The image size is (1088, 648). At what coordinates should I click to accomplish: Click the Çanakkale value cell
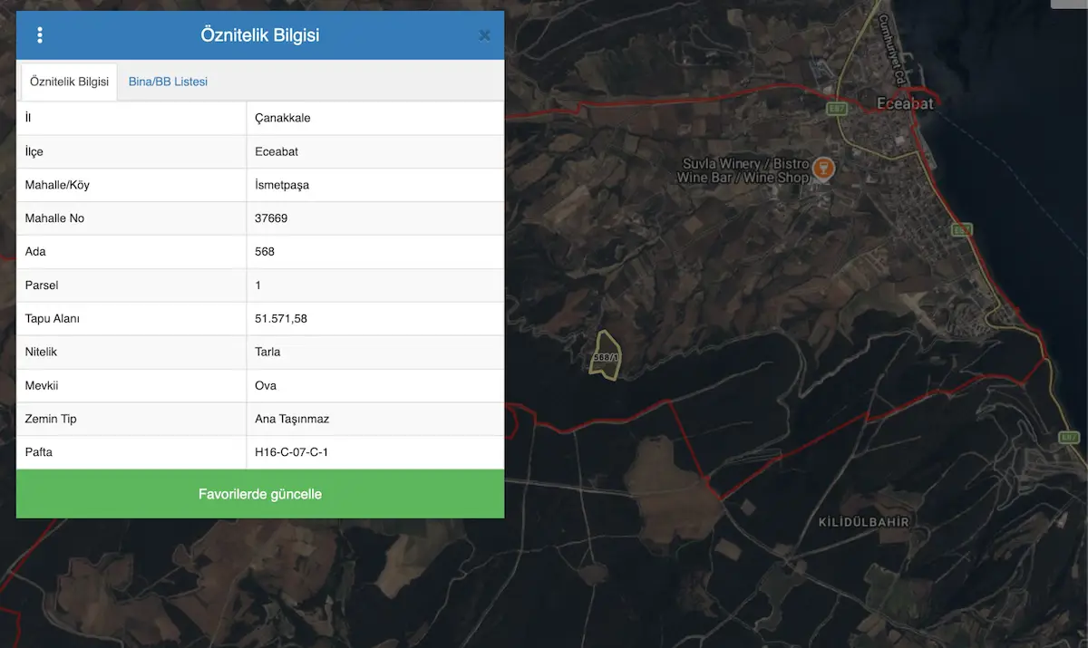point(375,118)
